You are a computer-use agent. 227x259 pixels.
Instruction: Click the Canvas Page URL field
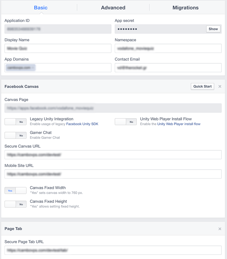tap(113, 108)
